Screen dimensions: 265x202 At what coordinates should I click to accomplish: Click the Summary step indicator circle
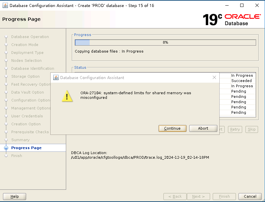(x=6, y=140)
